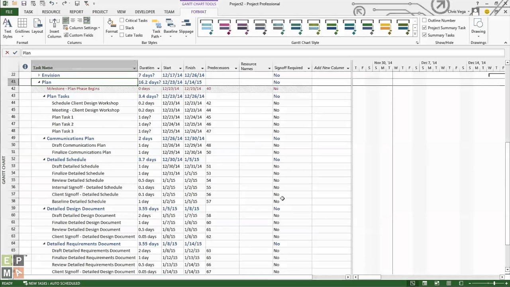This screenshot has height=287, width=510.
Task: Collapse the Communications Plan group
Action: tap(44, 138)
